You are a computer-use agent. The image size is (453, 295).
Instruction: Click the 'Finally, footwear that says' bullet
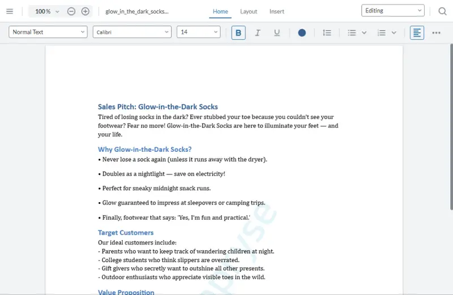point(174,217)
